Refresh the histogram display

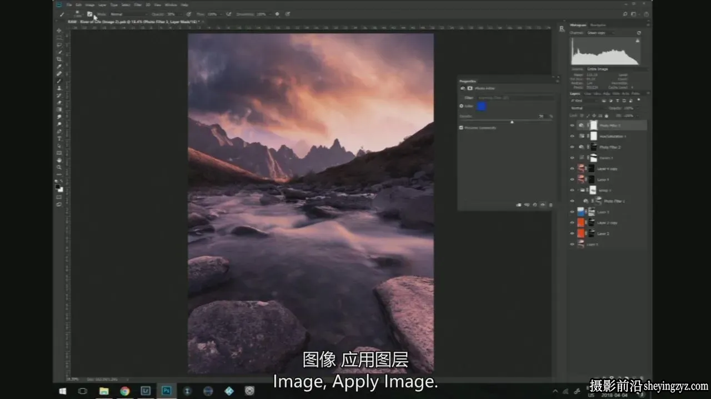click(639, 33)
